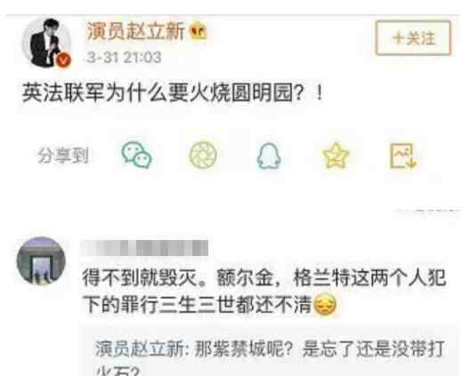
Task: Tap the comment starting 得不到就毁灭
Action: [264, 292]
